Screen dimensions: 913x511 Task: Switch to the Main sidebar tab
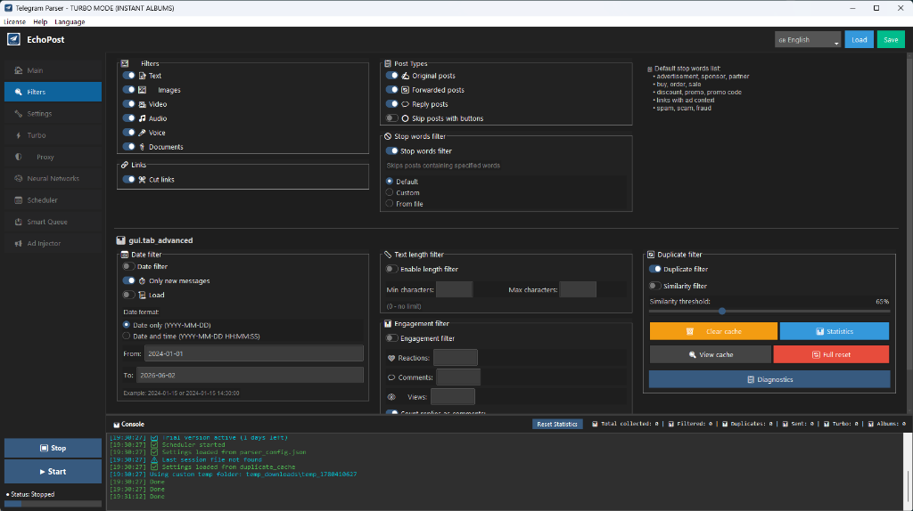click(53, 70)
